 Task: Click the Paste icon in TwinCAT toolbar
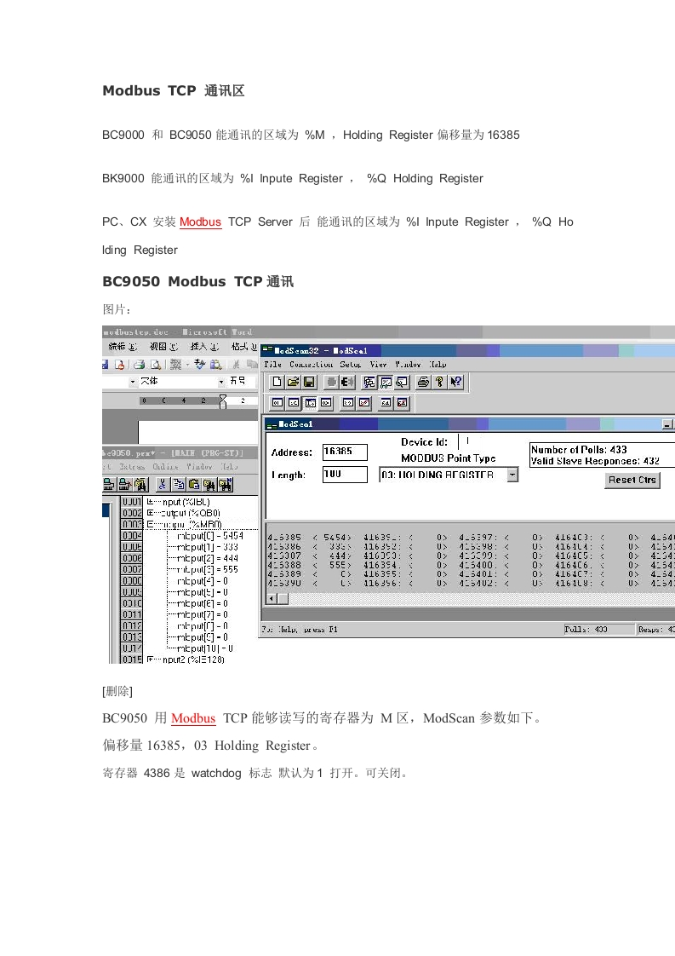[x=194, y=484]
